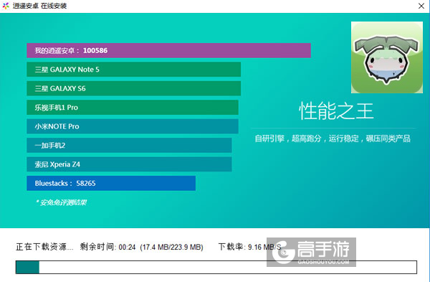
Task: Click the 自研引擎 description text
Action: click(x=333, y=138)
